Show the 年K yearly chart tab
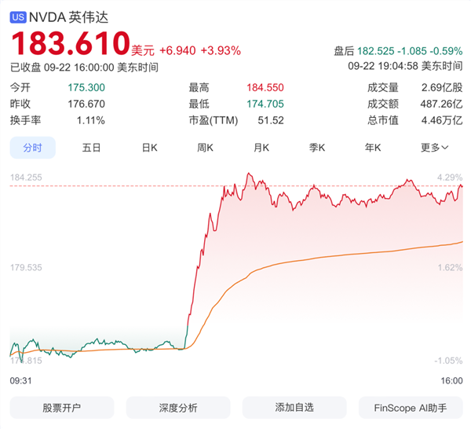471x429 pixels. 373,148
